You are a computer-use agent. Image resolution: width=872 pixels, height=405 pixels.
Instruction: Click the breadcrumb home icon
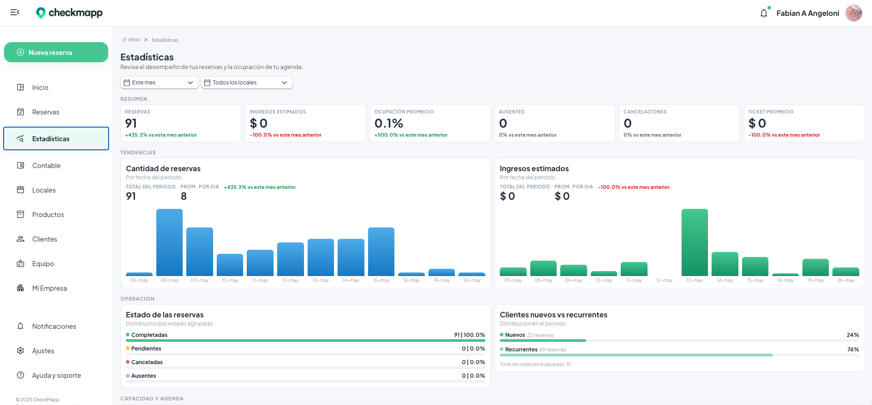pyautogui.click(x=125, y=40)
